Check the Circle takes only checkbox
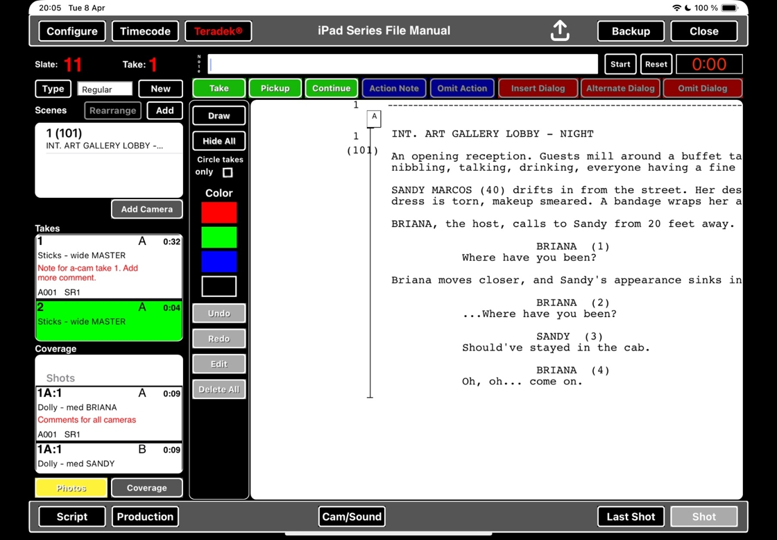The image size is (777, 540). 228,172
